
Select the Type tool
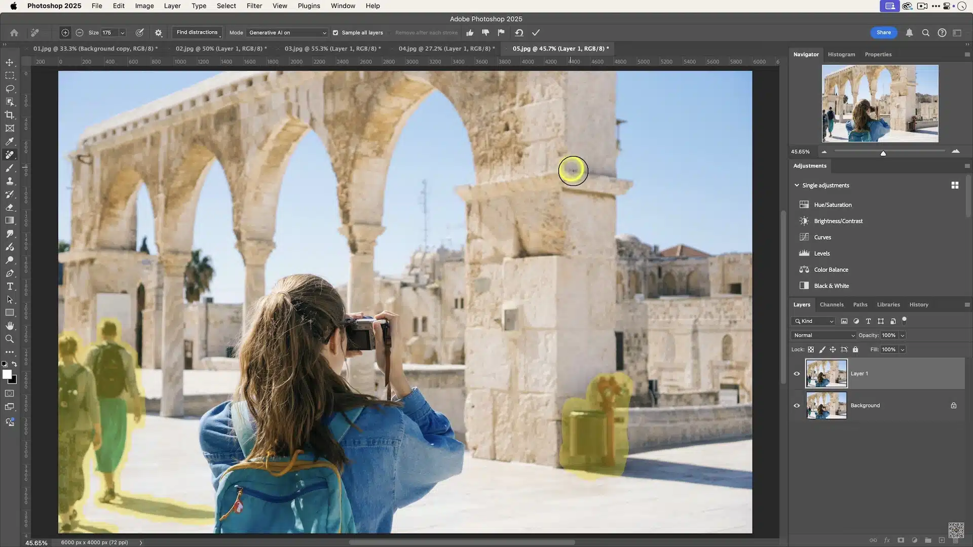click(10, 286)
